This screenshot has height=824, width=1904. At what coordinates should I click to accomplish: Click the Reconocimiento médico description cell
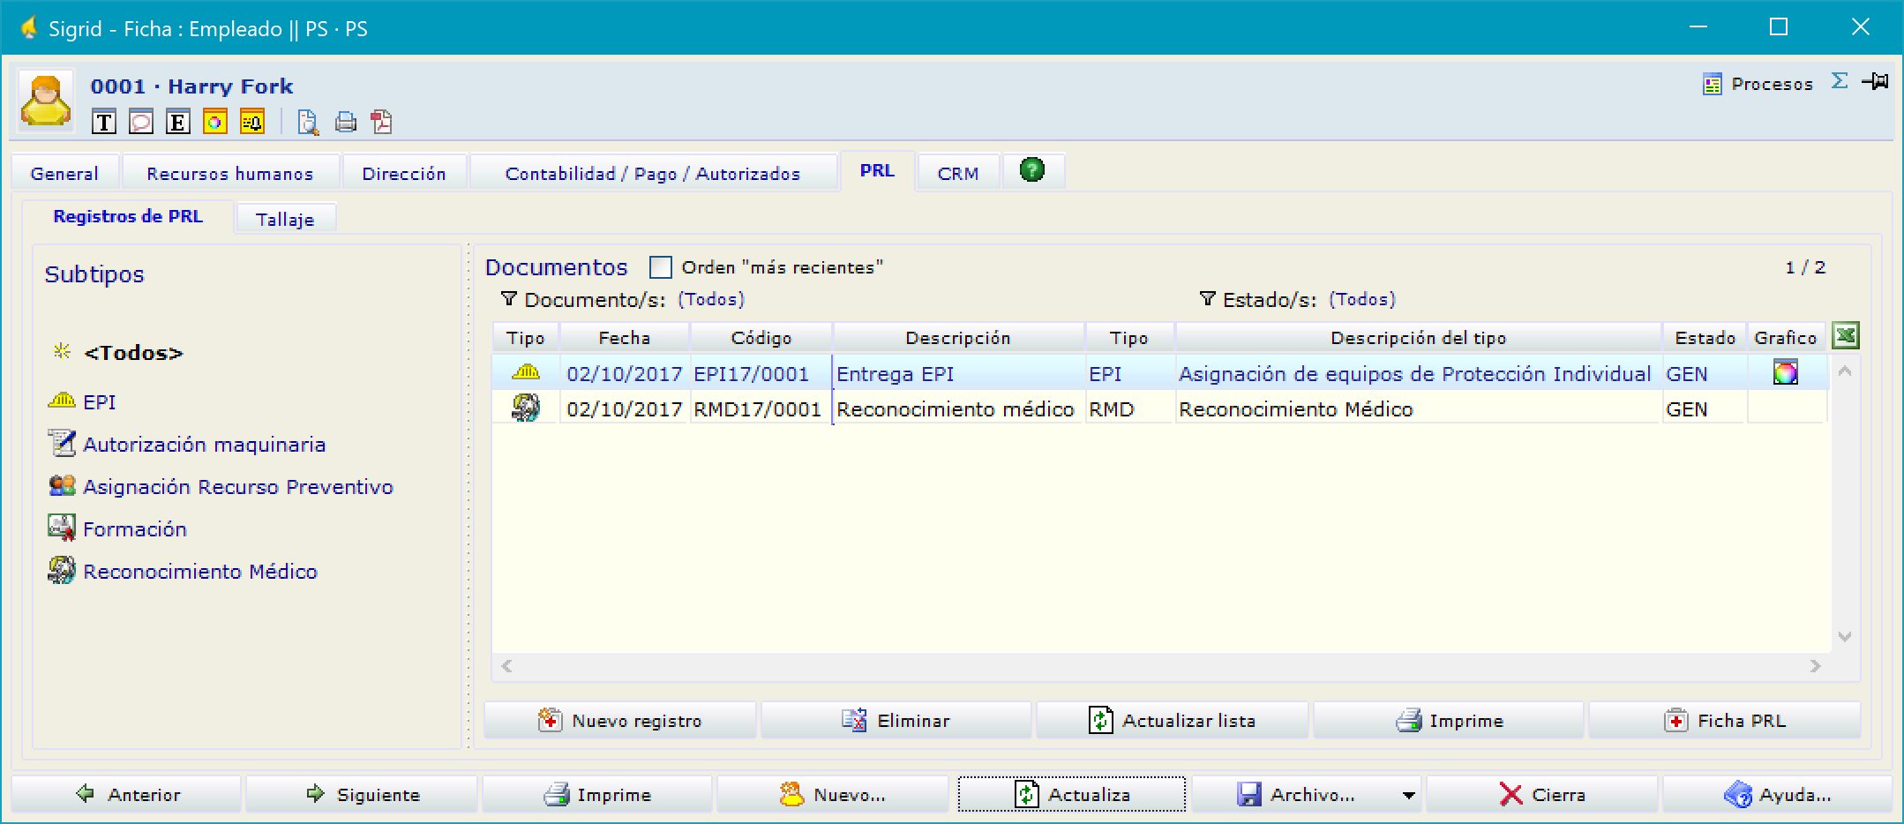pos(958,409)
